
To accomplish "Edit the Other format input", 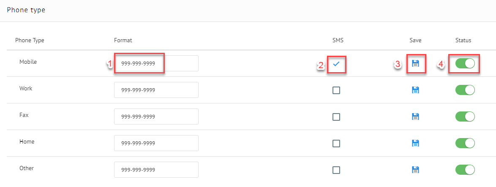I will (156, 170).
